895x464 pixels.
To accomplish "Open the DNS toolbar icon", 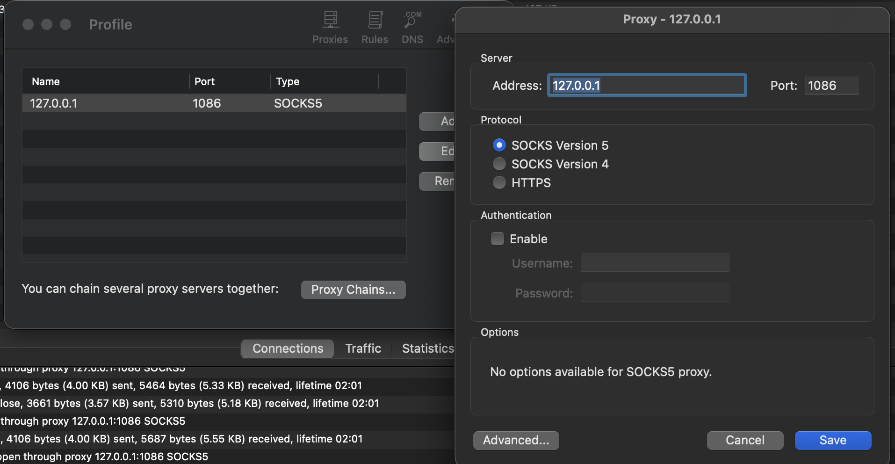I will (412, 27).
